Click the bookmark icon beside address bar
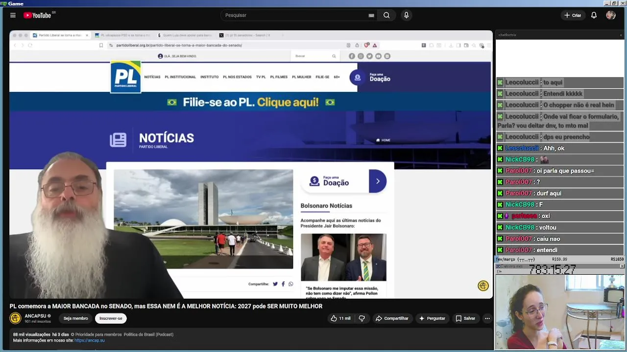The height and width of the screenshot is (352, 627). (x=101, y=45)
